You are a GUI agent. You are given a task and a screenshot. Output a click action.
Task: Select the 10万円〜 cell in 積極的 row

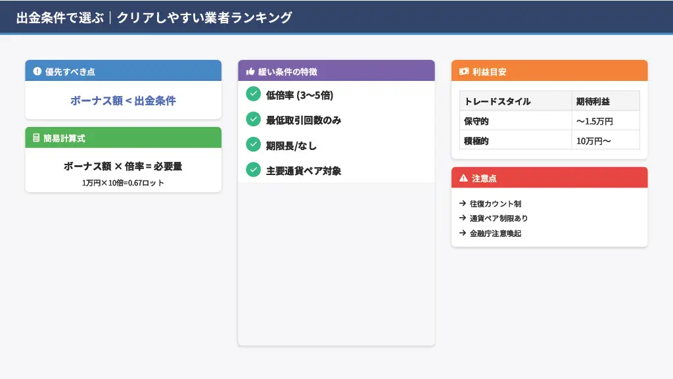click(x=593, y=141)
